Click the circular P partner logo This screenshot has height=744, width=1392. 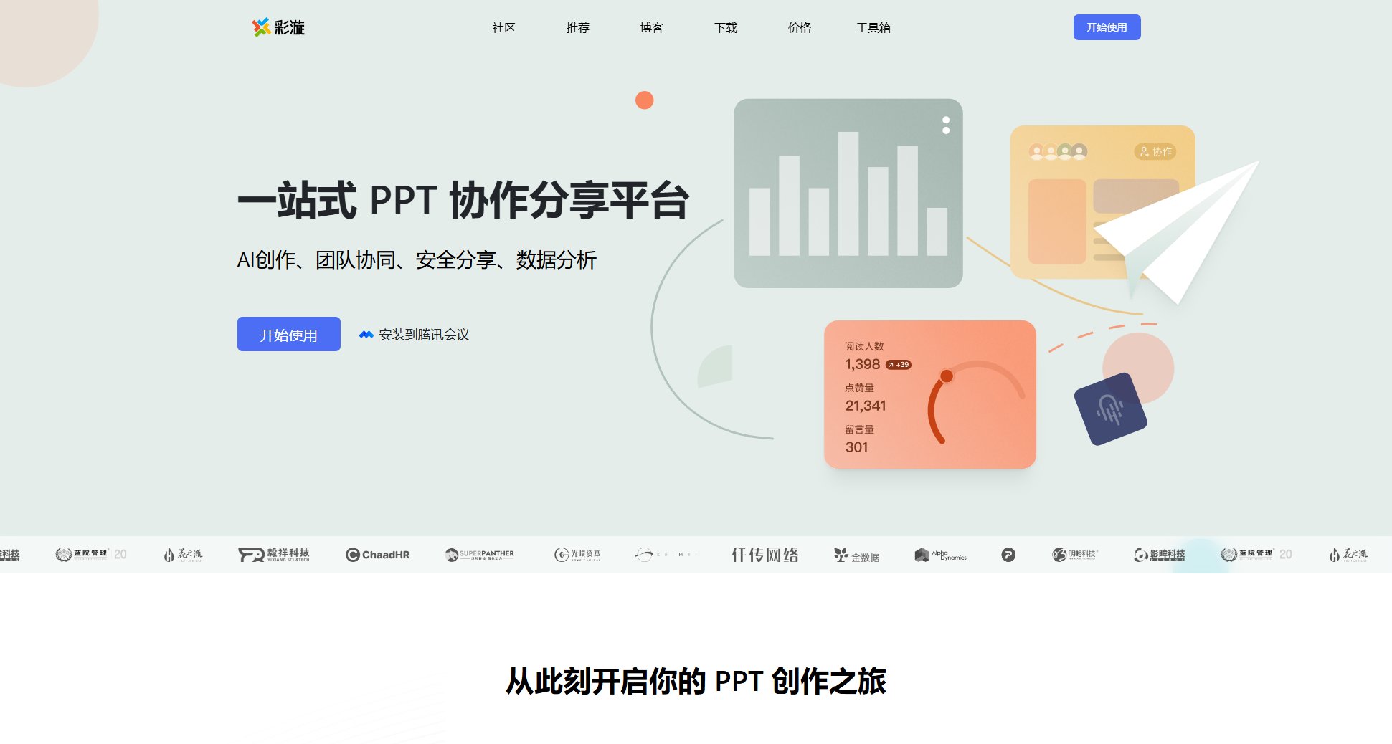(1008, 555)
